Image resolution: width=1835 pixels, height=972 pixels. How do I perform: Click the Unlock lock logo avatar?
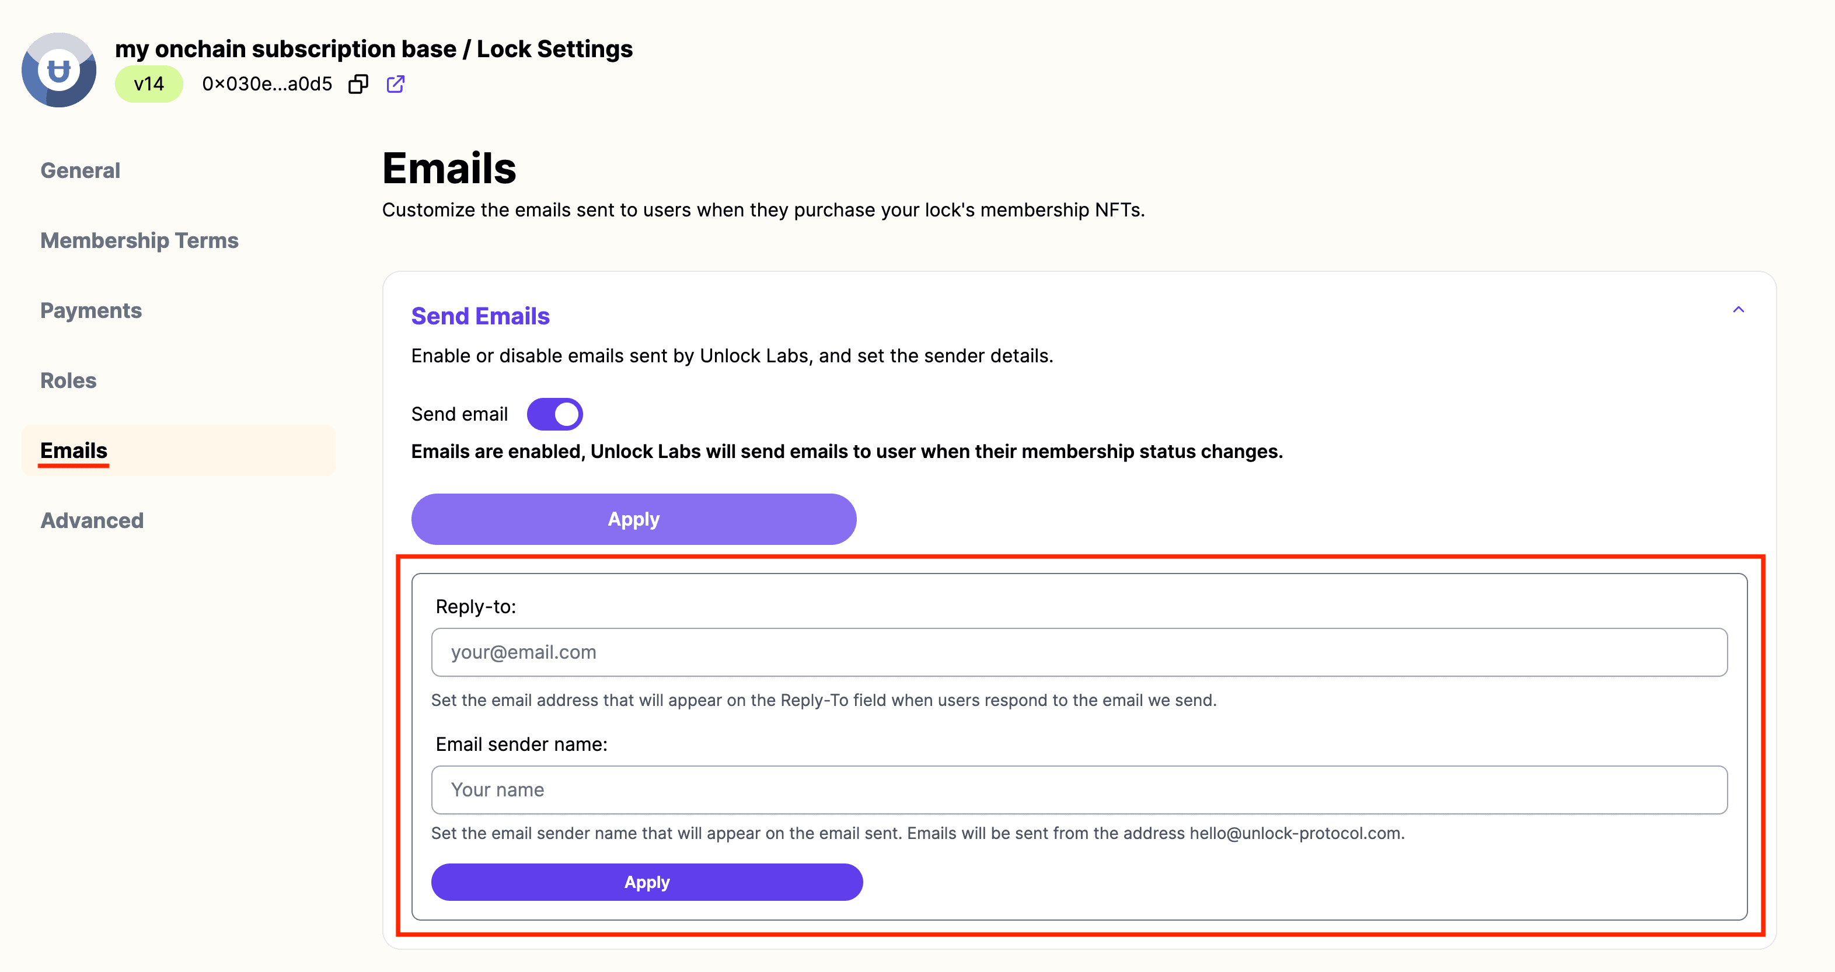coord(59,70)
